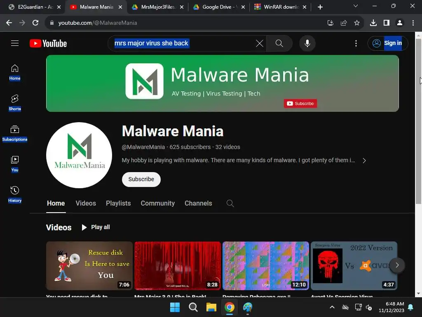Switch to the Videos tab
This screenshot has width=422, height=317.
86,203
